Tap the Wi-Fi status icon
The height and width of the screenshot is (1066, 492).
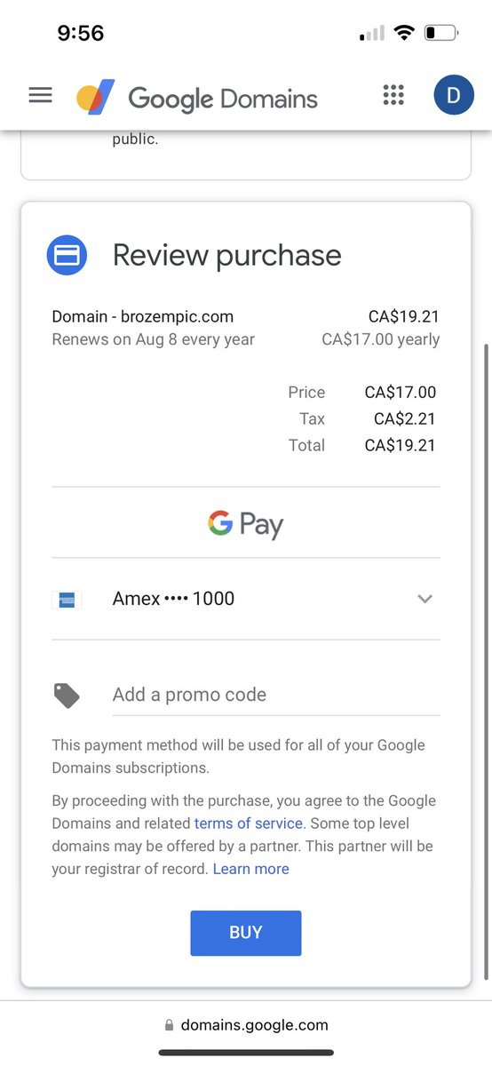pyautogui.click(x=405, y=34)
